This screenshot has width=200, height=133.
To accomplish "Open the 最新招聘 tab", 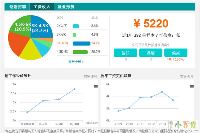I will (17, 7).
